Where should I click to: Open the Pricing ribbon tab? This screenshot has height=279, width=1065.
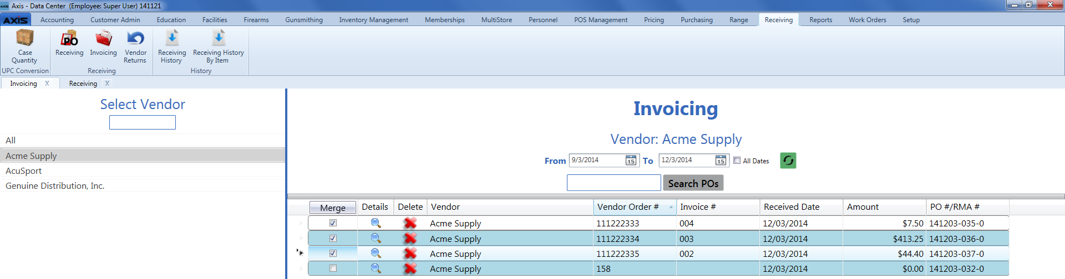click(x=654, y=20)
